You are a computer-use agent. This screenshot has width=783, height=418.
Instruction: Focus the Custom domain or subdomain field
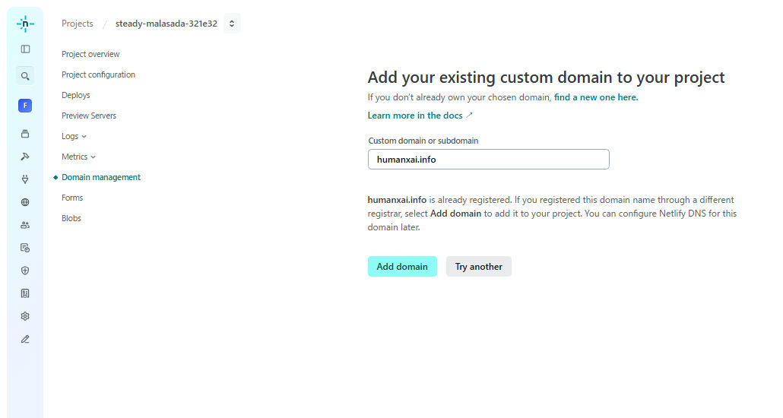(x=488, y=160)
